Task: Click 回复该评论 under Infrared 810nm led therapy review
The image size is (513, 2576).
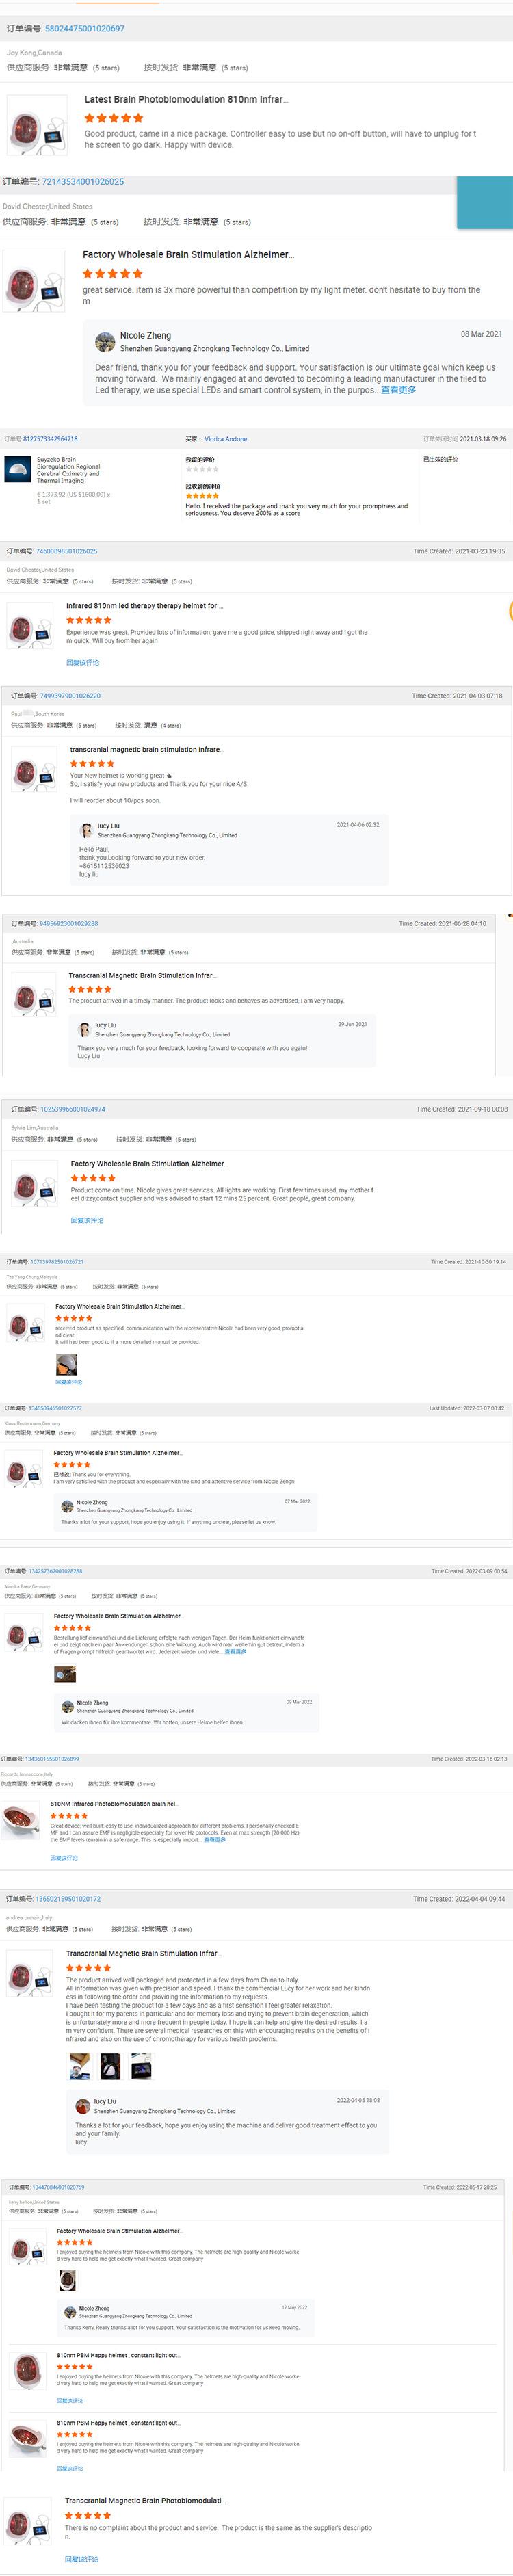Action: click(x=83, y=663)
